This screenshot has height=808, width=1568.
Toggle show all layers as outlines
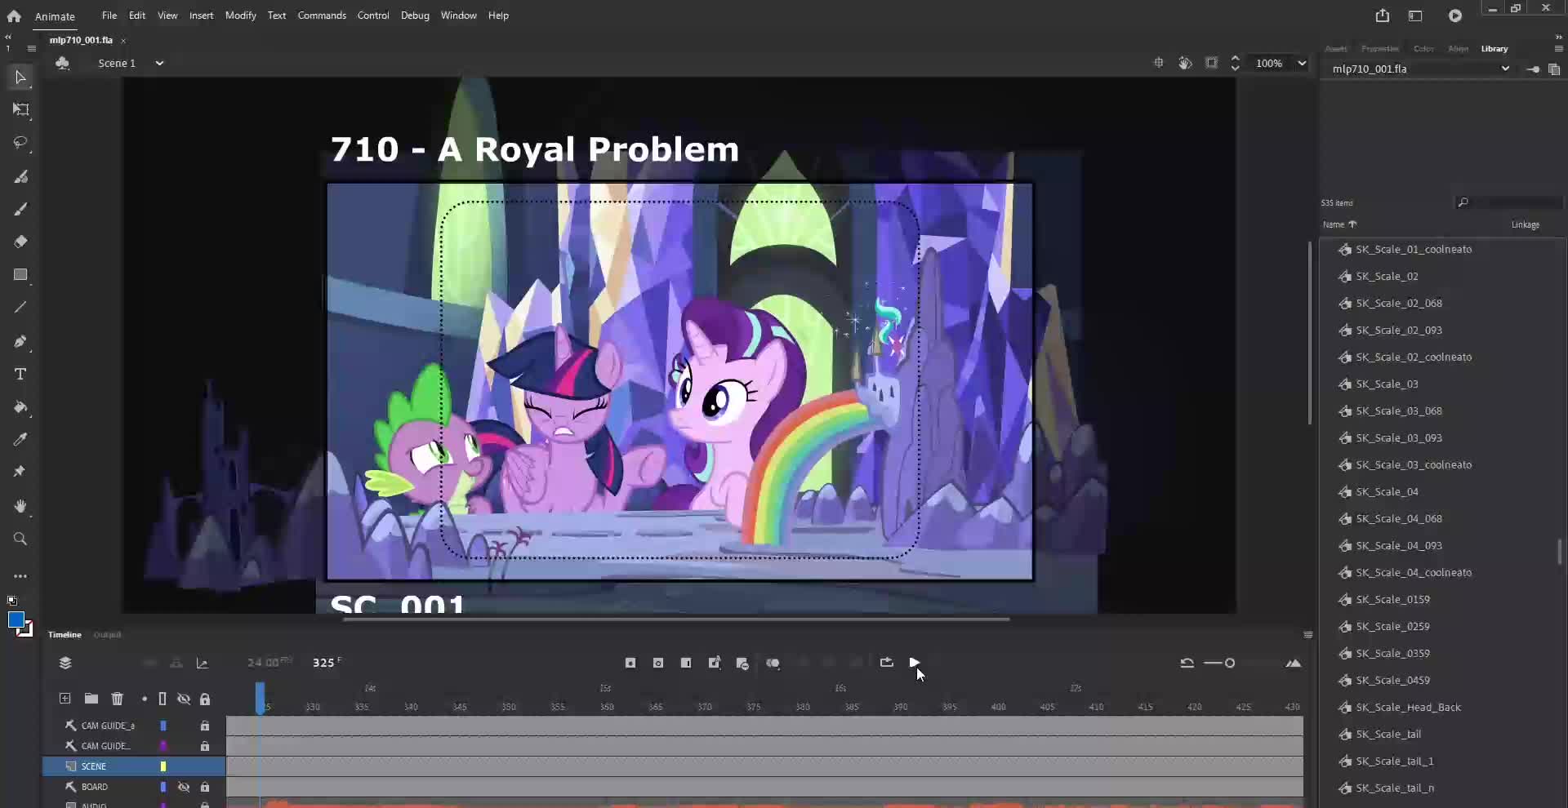pyautogui.click(x=162, y=699)
